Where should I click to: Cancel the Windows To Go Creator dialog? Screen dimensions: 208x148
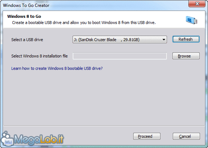click(186, 136)
